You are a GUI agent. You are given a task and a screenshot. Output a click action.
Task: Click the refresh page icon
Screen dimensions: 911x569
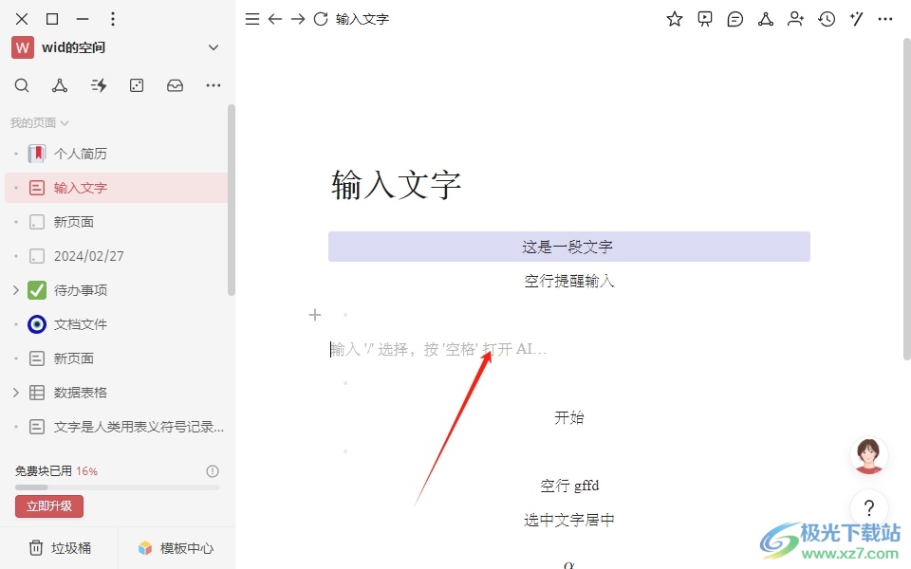(x=321, y=19)
